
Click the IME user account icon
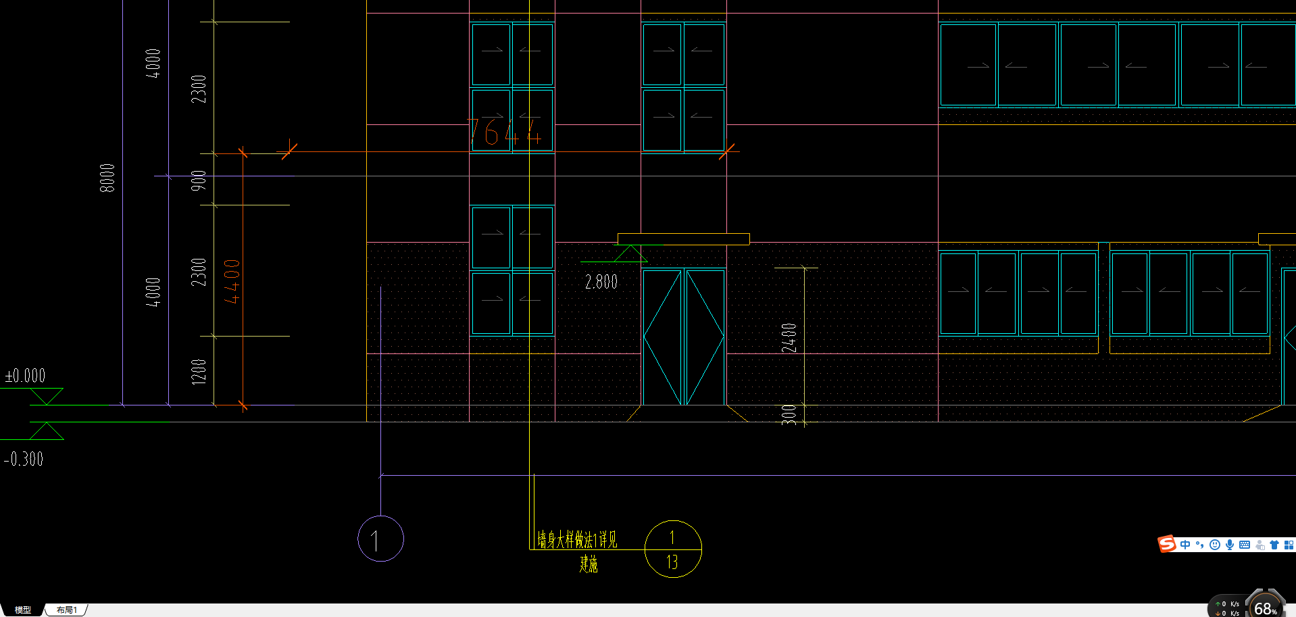click(1260, 545)
